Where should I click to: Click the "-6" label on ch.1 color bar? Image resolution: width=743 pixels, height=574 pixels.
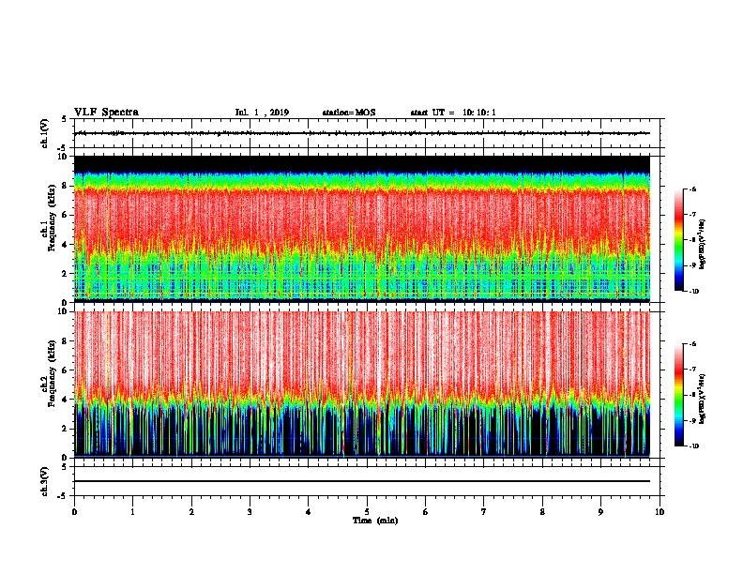click(x=692, y=189)
